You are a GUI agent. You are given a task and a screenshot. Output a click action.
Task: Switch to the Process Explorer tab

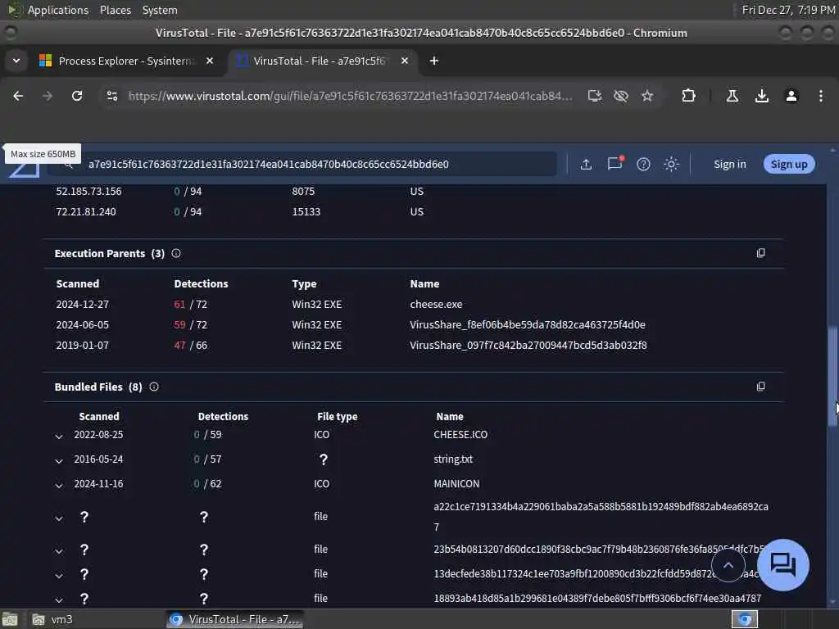pyautogui.click(x=126, y=61)
